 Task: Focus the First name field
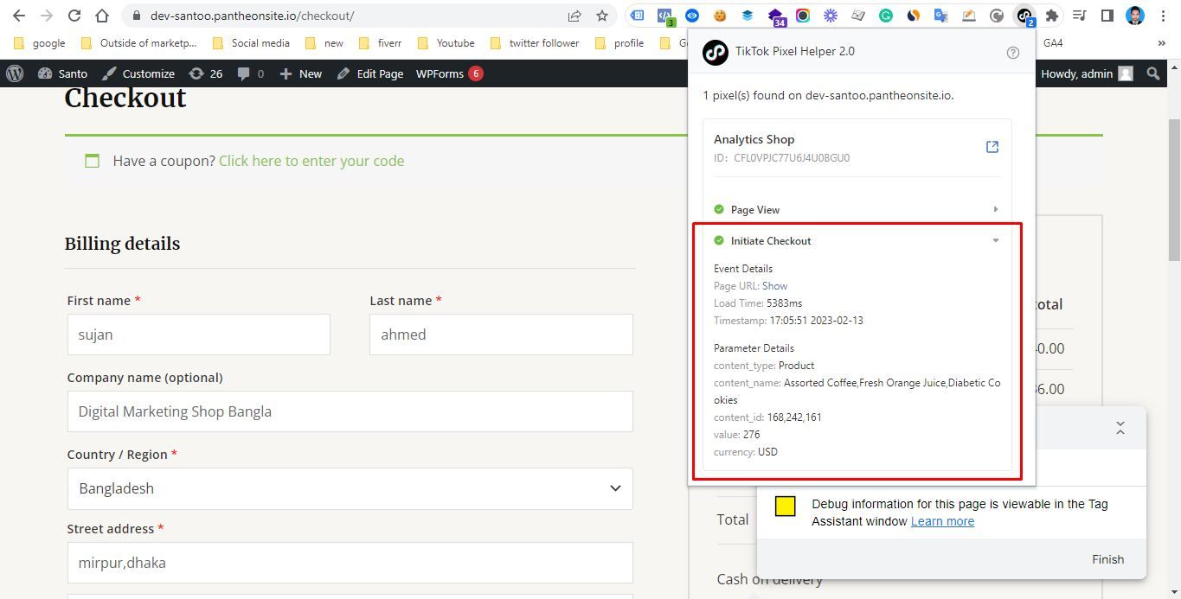199,335
